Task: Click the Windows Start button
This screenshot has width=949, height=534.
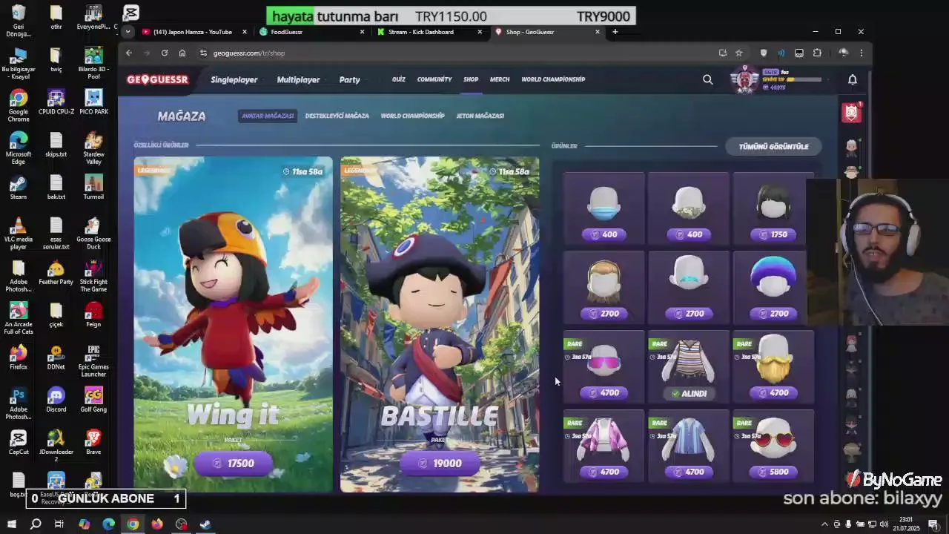Action: pyautogui.click(x=11, y=524)
